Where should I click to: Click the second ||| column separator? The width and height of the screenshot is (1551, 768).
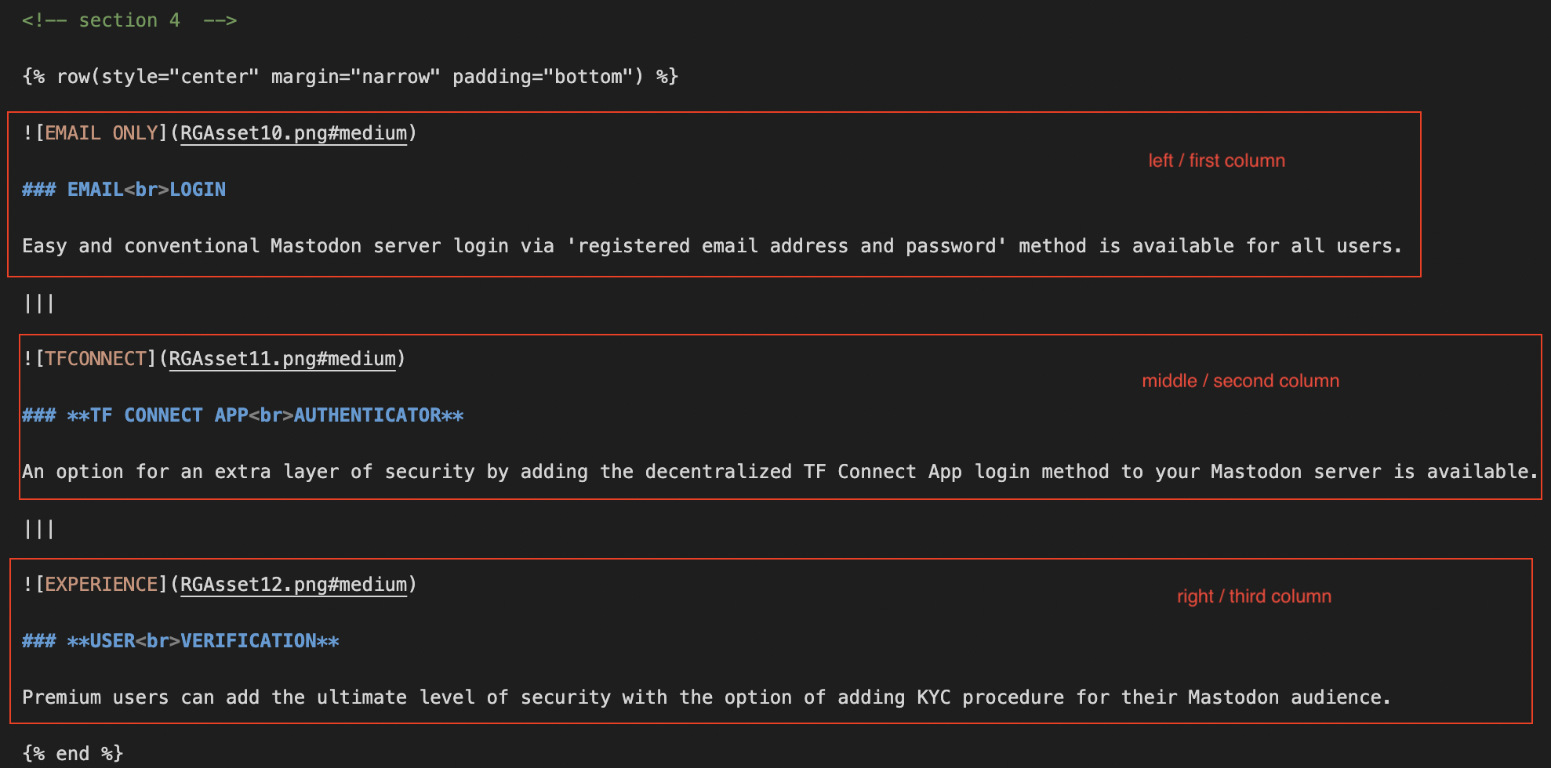(x=38, y=529)
